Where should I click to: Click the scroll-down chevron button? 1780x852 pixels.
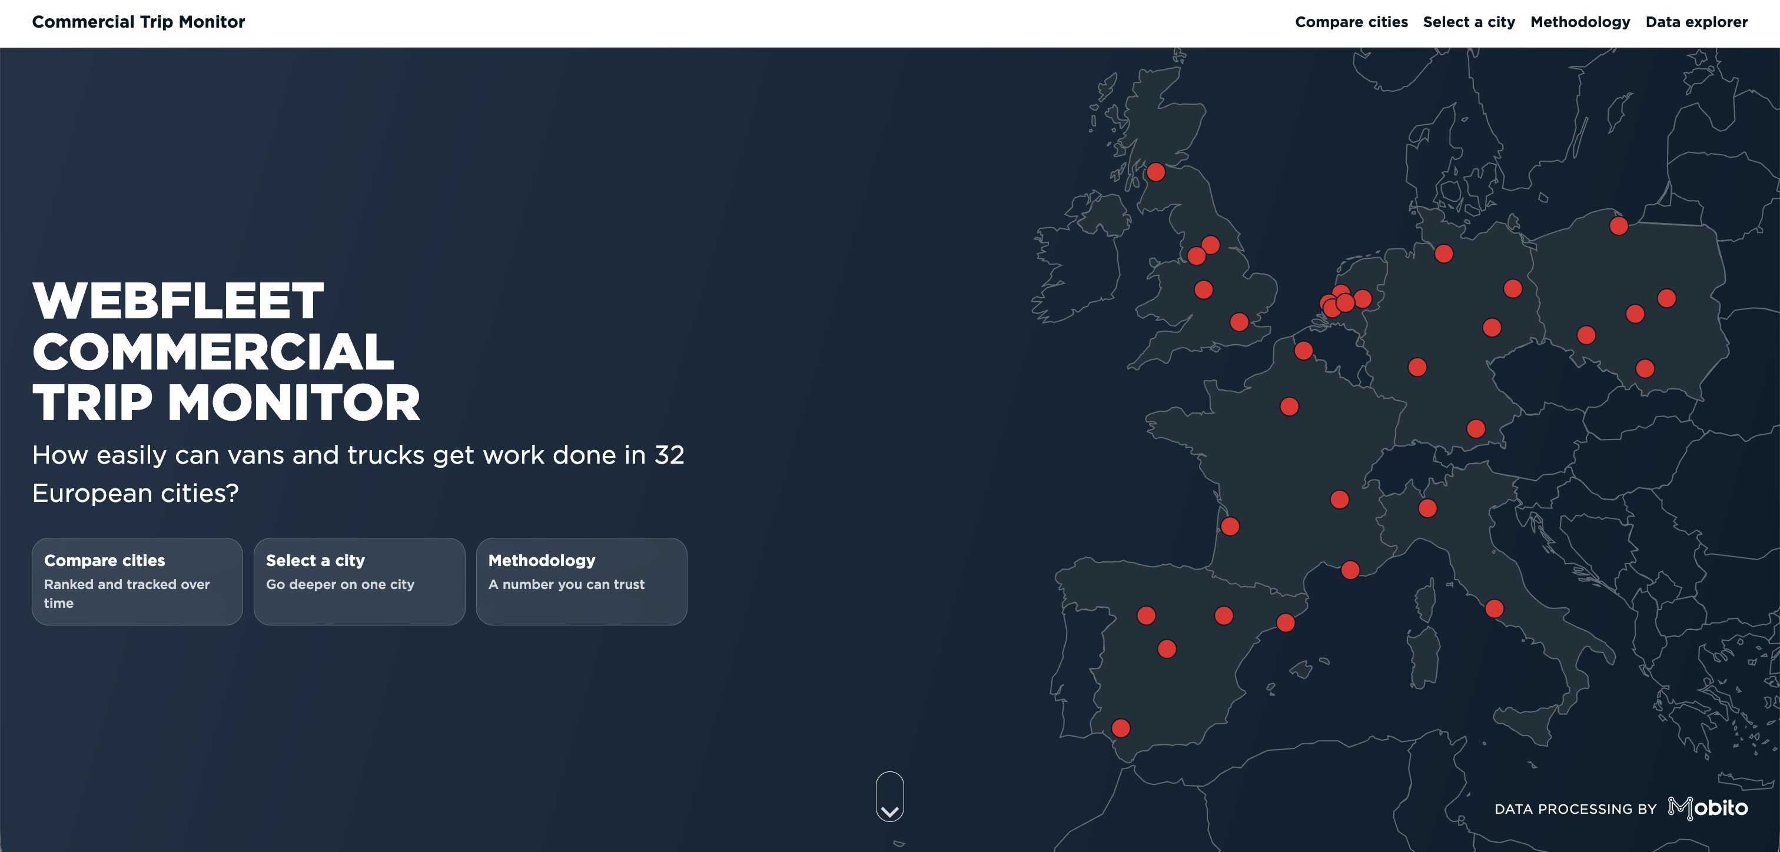(x=889, y=797)
